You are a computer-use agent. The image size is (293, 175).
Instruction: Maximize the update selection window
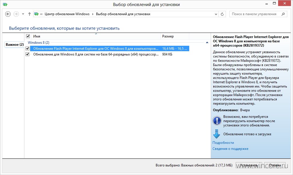[x=274, y=3]
